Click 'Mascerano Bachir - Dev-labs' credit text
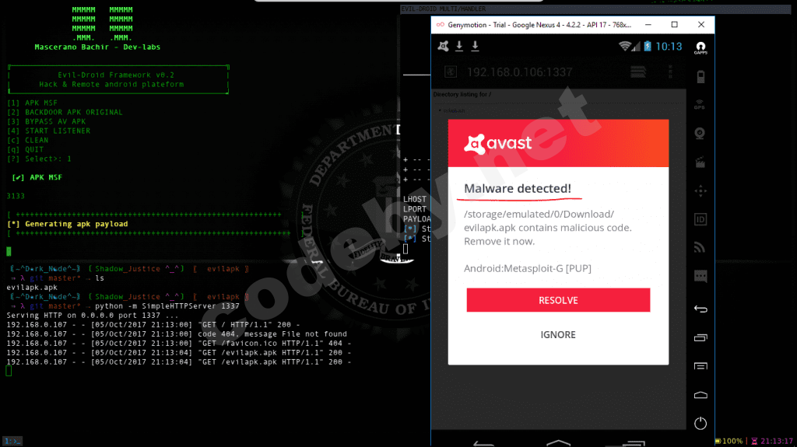The image size is (797, 447). click(97, 47)
